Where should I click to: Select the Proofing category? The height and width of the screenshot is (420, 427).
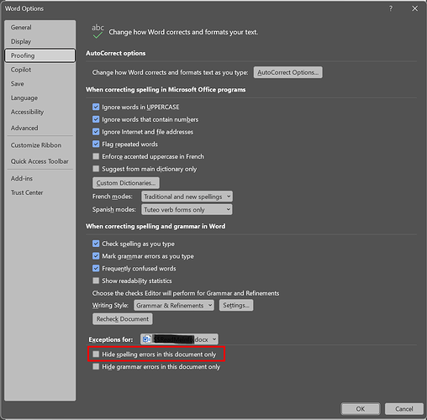click(40, 55)
